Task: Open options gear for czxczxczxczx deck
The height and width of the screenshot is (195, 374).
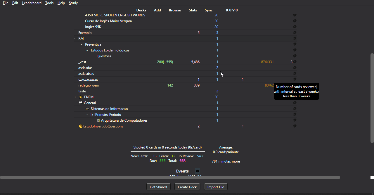Action: tap(295, 80)
